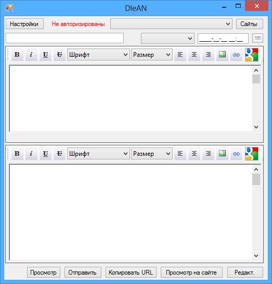
Task: Apply Strikethrough in the upper editor toolbar
Action: coord(59,55)
